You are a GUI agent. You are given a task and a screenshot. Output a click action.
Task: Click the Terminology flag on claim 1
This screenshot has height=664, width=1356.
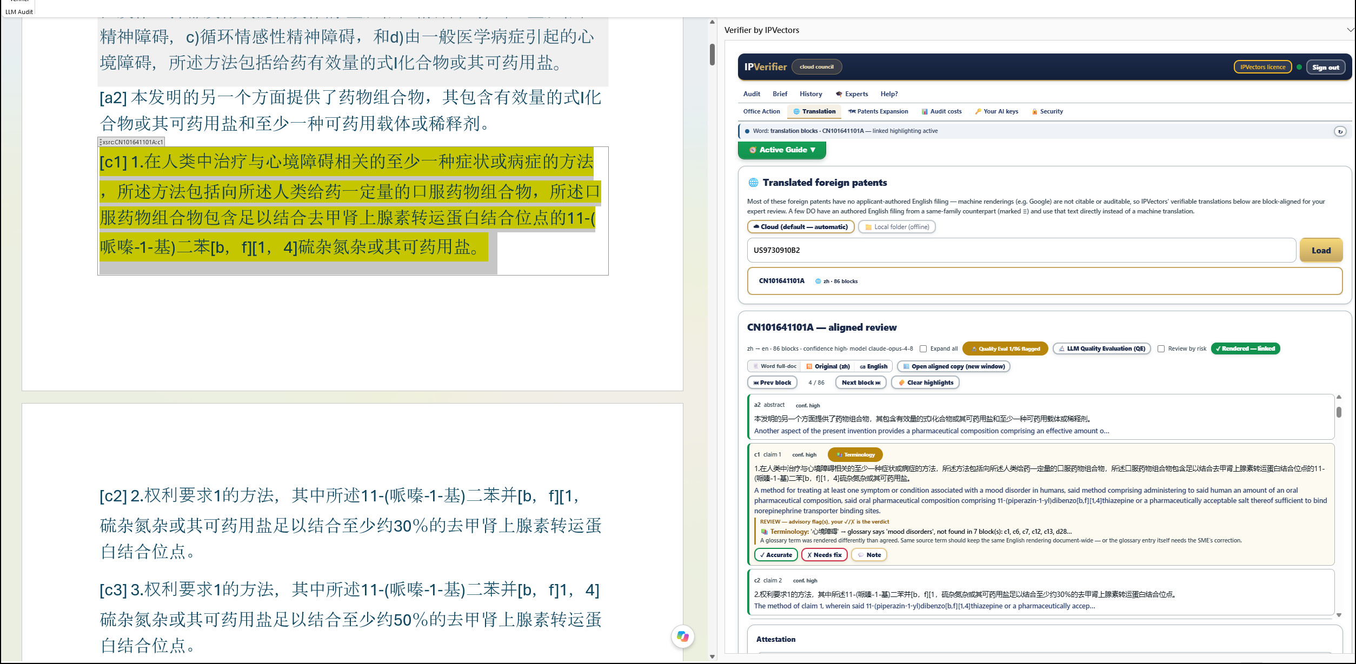click(855, 455)
